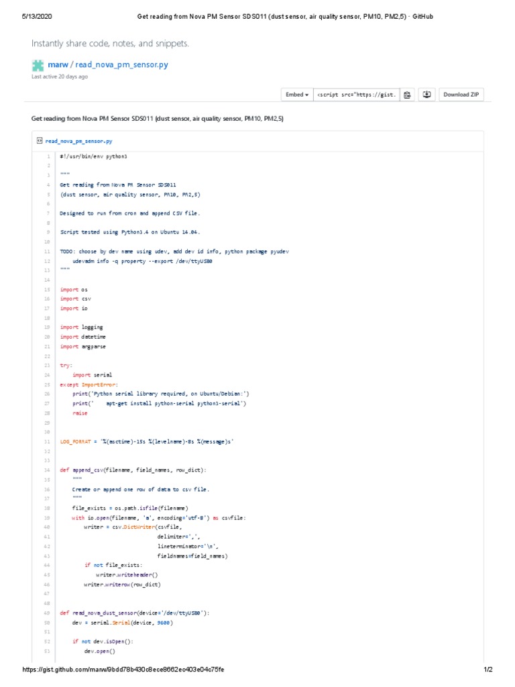Click the 'dev = serial.Serial(device, 9600)' line
The image size is (515, 687).
coord(123,623)
